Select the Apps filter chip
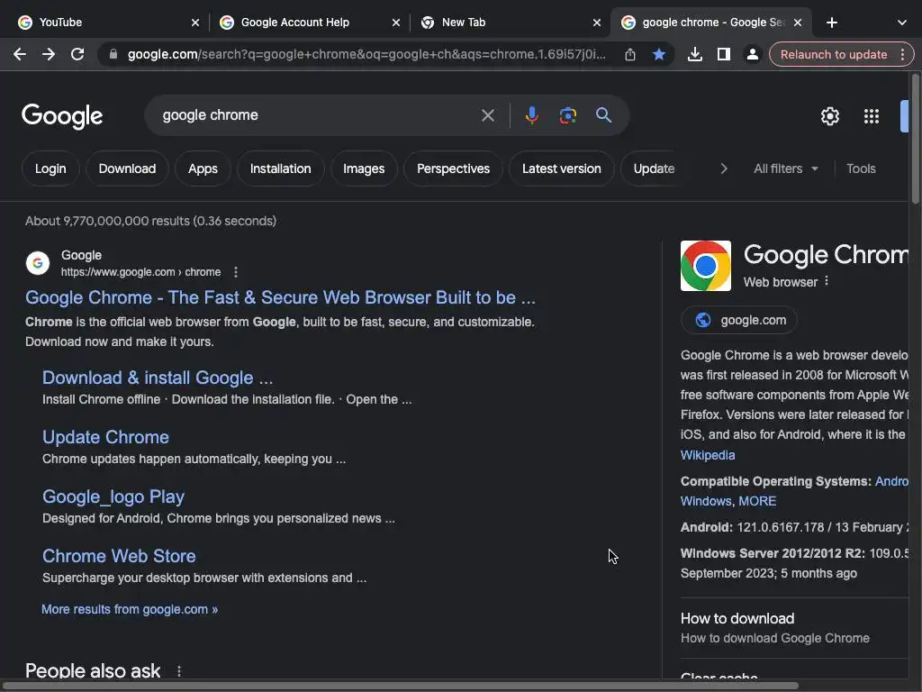The height and width of the screenshot is (692, 922). coord(203,168)
